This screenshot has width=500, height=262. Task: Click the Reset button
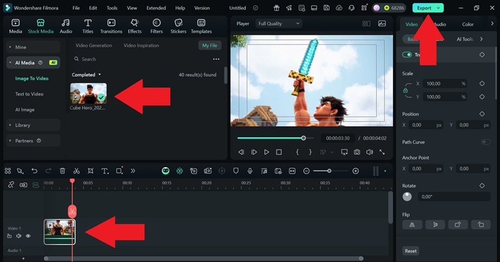click(411, 251)
